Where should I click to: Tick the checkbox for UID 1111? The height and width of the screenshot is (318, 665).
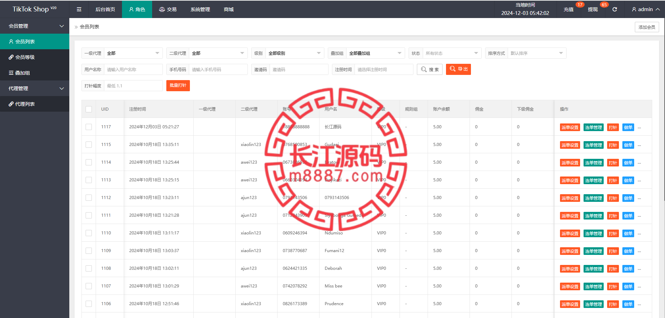[89, 215]
